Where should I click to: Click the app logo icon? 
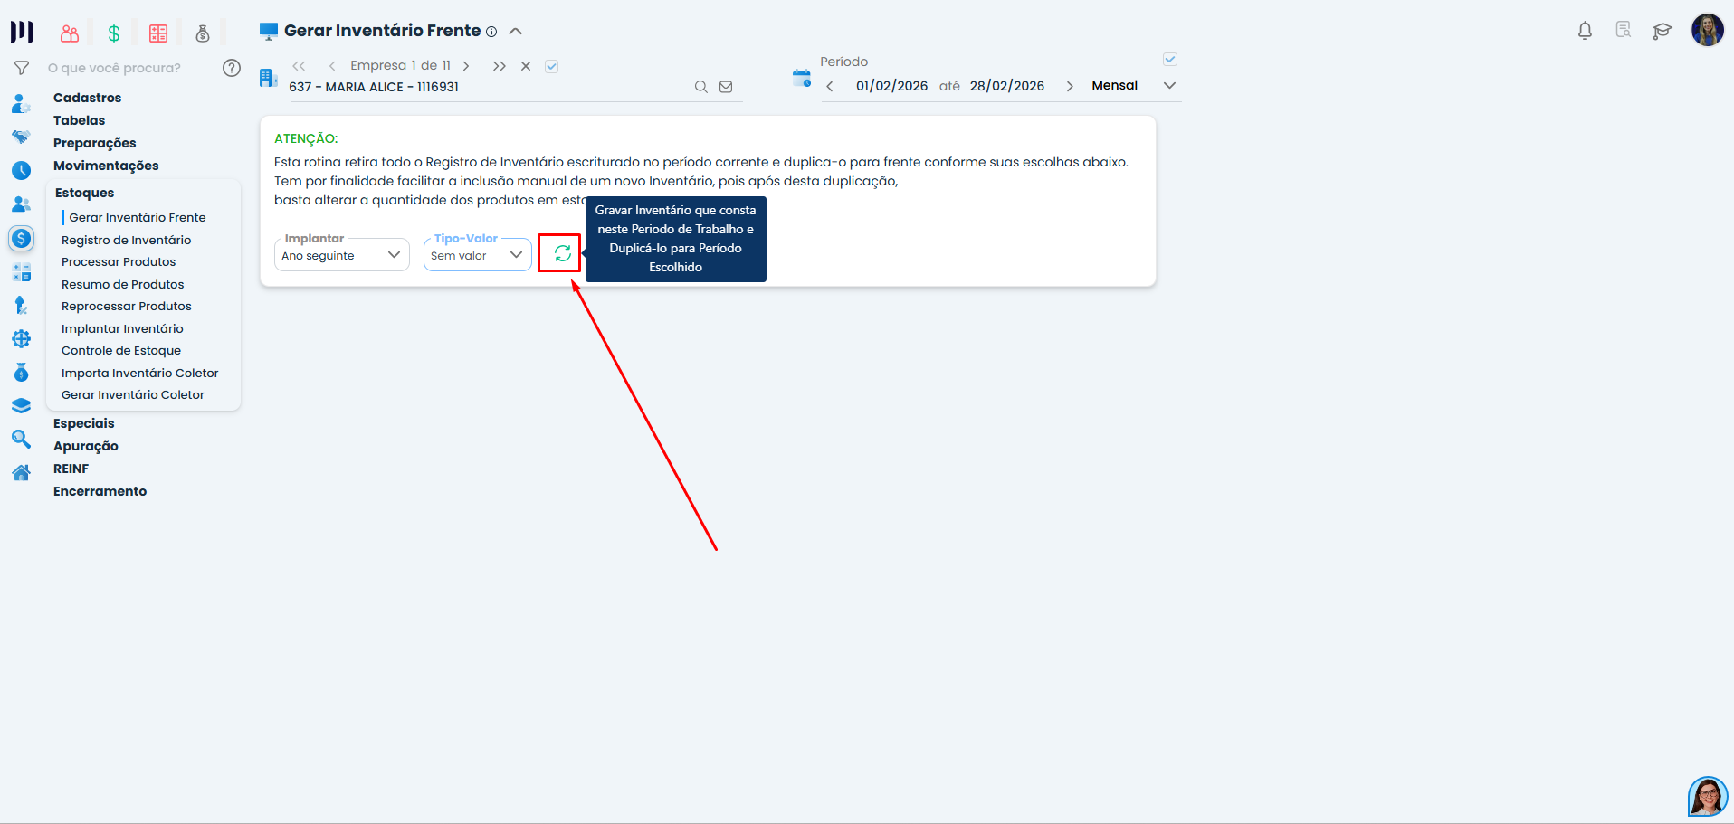pyautogui.click(x=22, y=33)
